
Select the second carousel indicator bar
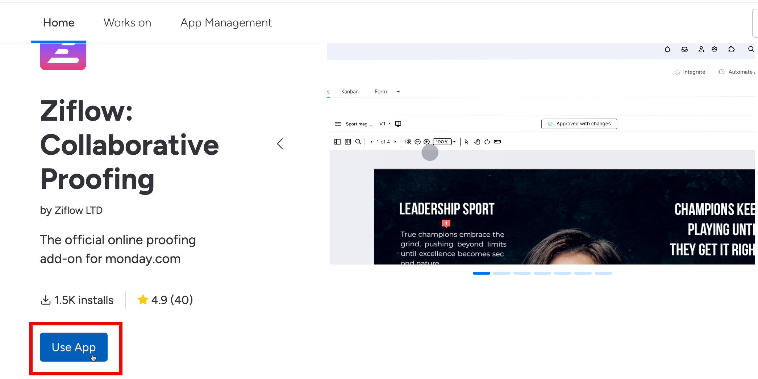pyautogui.click(x=501, y=273)
